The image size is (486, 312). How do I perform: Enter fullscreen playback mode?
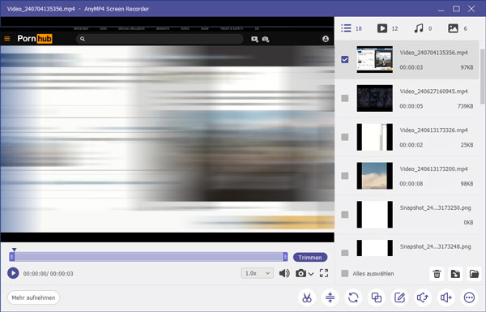pyautogui.click(x=324, y=273)
